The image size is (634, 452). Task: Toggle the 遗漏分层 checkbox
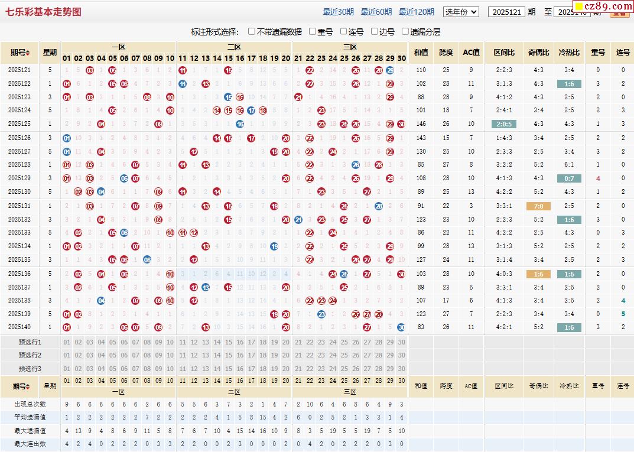(x=405, y=31)
